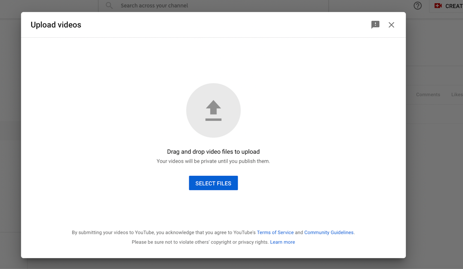Open the Terms of Service link
Image resolution: width=463 pixels, height=269 pixels.
click(275, 233)
